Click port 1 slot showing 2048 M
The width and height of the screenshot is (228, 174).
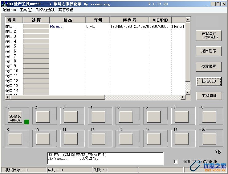15,117
